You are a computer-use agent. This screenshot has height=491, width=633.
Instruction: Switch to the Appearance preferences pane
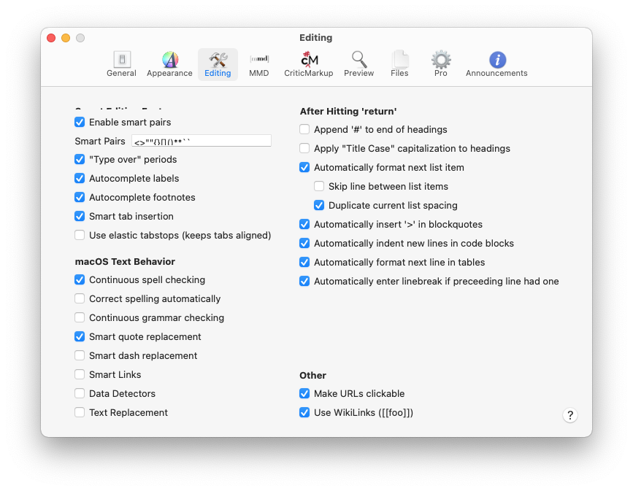coord(169,64)
